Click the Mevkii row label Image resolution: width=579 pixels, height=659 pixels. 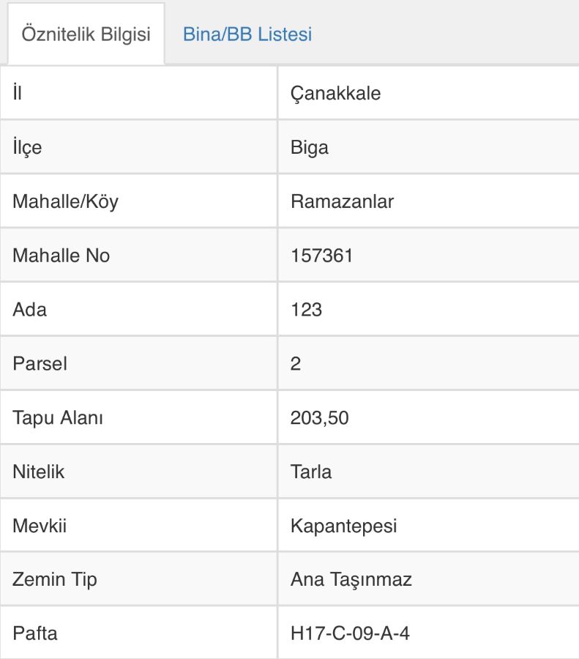[40, 526]
